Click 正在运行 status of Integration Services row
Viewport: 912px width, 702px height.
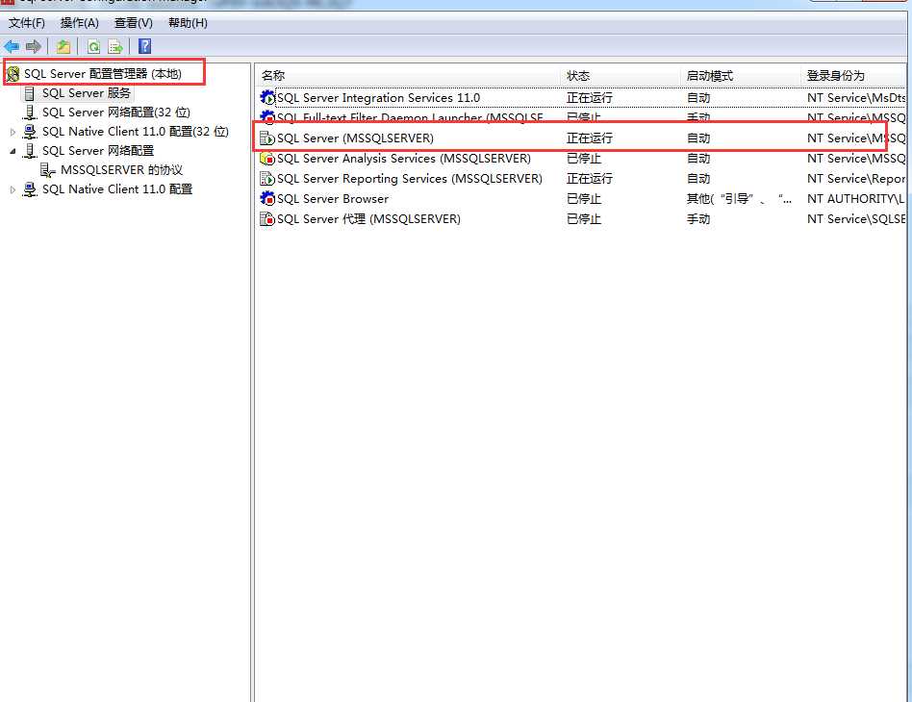[x=589, y=98]
